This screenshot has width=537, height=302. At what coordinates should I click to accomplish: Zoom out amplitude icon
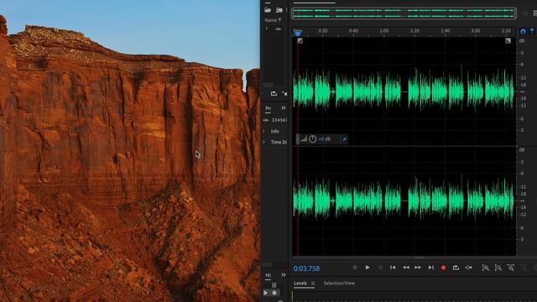(x=498, y=268)
